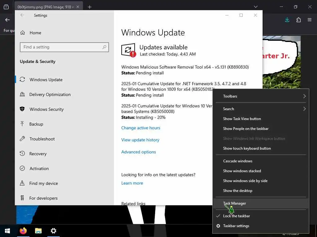Open browser extensions puzzle icon

pyautogui.click(x=298, y=20)
